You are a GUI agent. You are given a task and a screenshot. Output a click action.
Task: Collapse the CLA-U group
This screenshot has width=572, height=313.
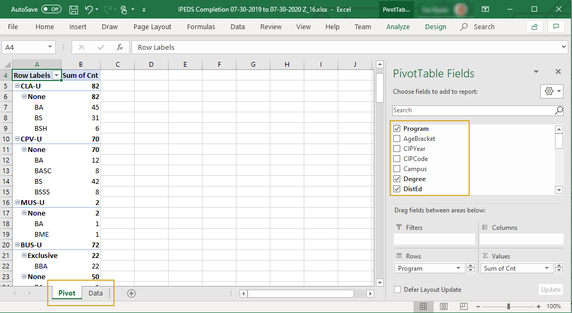pyautogui.click(x=17, y=86)
